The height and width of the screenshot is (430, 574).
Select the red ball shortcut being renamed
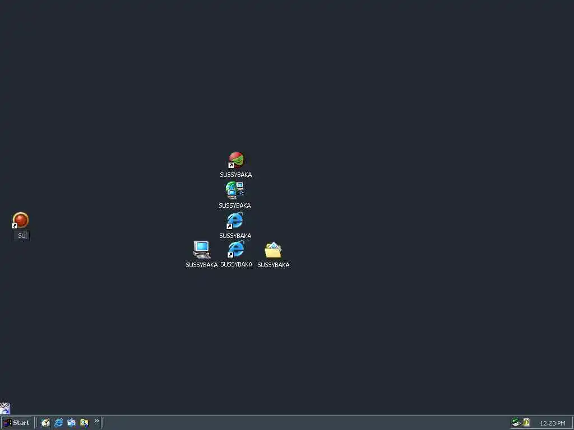21,221
